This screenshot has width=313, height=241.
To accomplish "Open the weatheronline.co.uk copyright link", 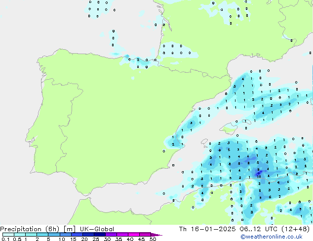I will click(x=272, y=237).
